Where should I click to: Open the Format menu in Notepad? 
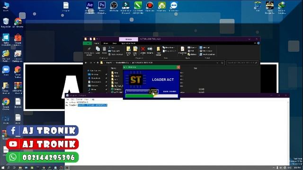click(x=79, y=100)
